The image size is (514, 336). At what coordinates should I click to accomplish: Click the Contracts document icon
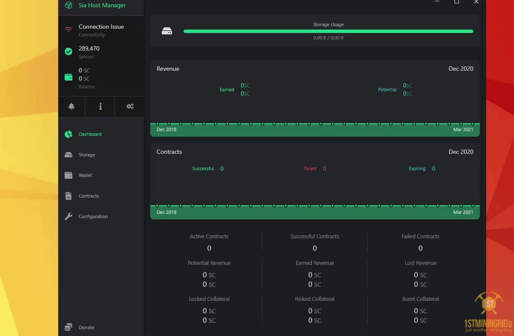tap(68, 196)
